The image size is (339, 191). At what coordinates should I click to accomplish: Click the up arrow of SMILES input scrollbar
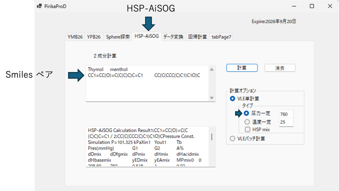(212, 69)
